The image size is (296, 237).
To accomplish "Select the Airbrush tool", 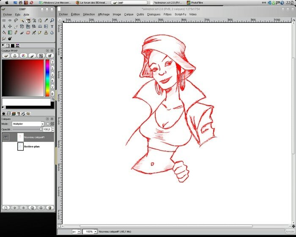I will click(34, 33).
